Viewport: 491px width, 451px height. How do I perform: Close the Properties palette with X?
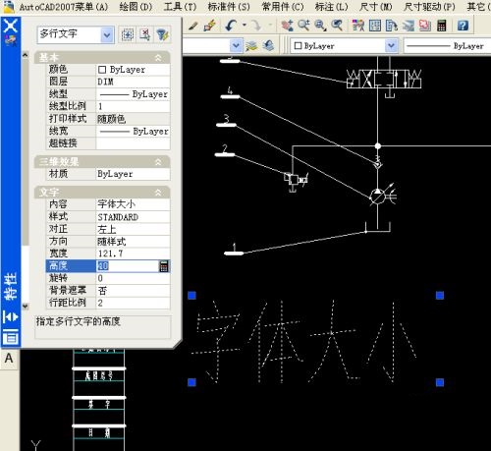(x=11, y=26)
